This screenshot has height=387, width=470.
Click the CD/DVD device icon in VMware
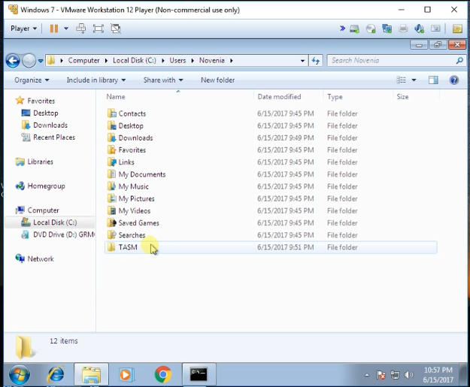(x=371, y=29)
